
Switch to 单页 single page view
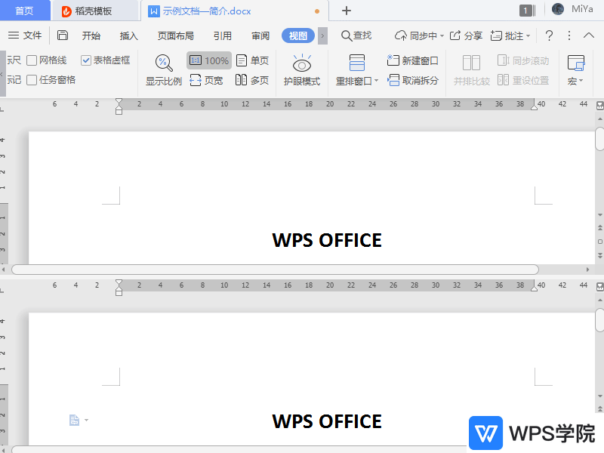click(252, 60)
